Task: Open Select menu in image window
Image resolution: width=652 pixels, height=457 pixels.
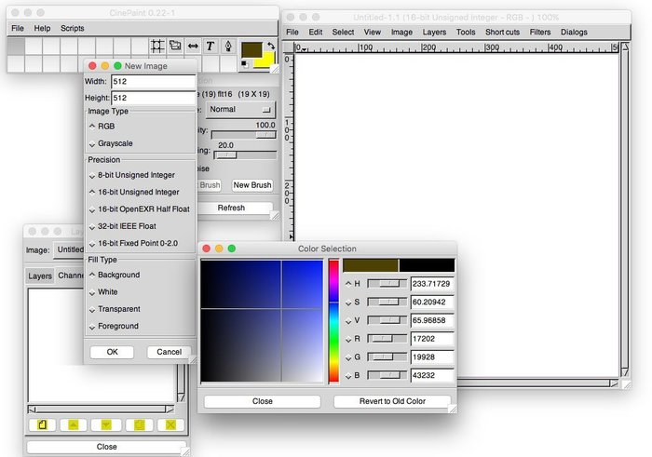Action: (343, 32)
